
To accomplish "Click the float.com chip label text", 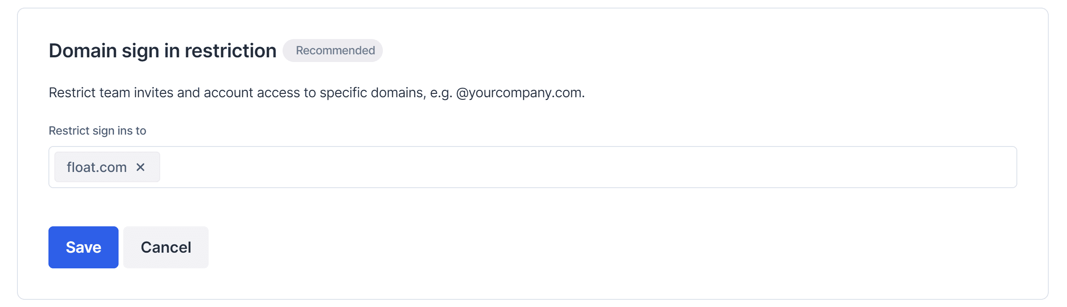I will [x=97, y=167].
